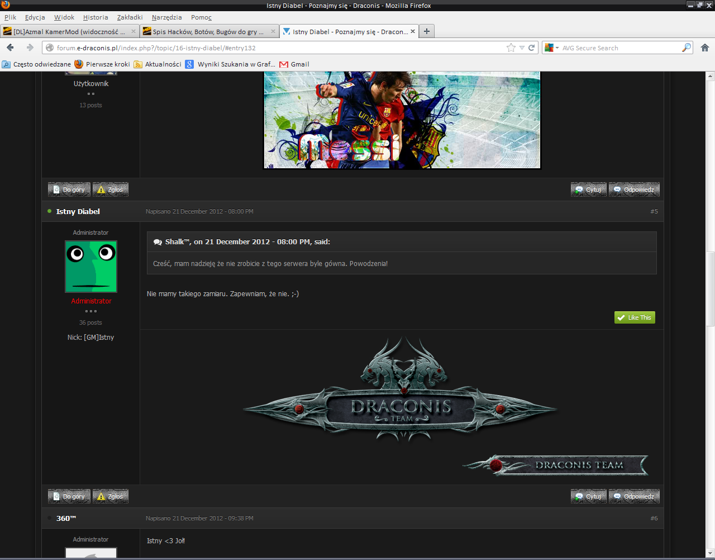Image resolution: width=715 pixels, height=560 pixels.
Task: Open URL history dropdown arrow in address bar
Action: coord(522,48)
